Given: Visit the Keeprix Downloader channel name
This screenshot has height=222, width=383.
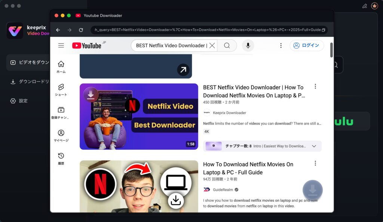Looking at the screenshot, I should point(229,113).
